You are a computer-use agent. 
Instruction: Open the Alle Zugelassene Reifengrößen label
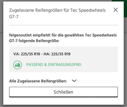click(38, 81)
